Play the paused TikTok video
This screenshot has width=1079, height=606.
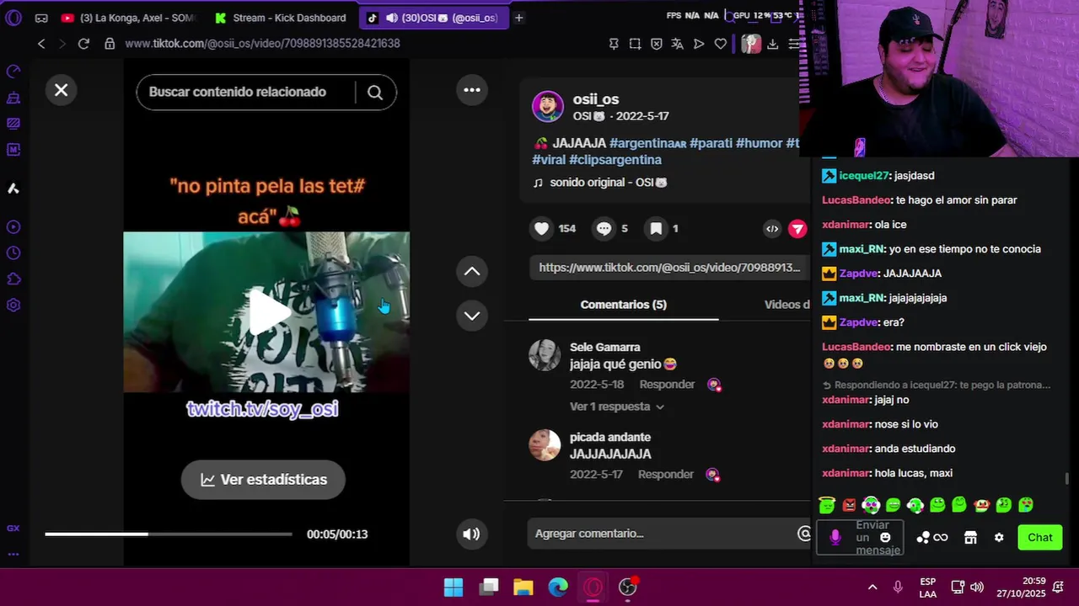[268, 312]
